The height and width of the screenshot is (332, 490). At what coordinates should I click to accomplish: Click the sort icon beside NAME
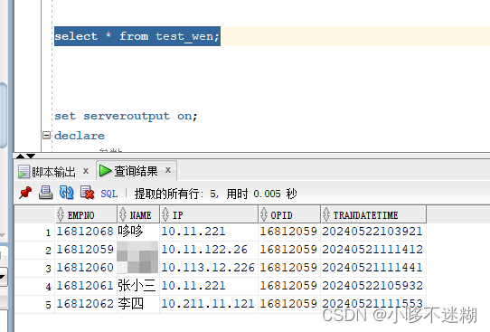[123, 214]
